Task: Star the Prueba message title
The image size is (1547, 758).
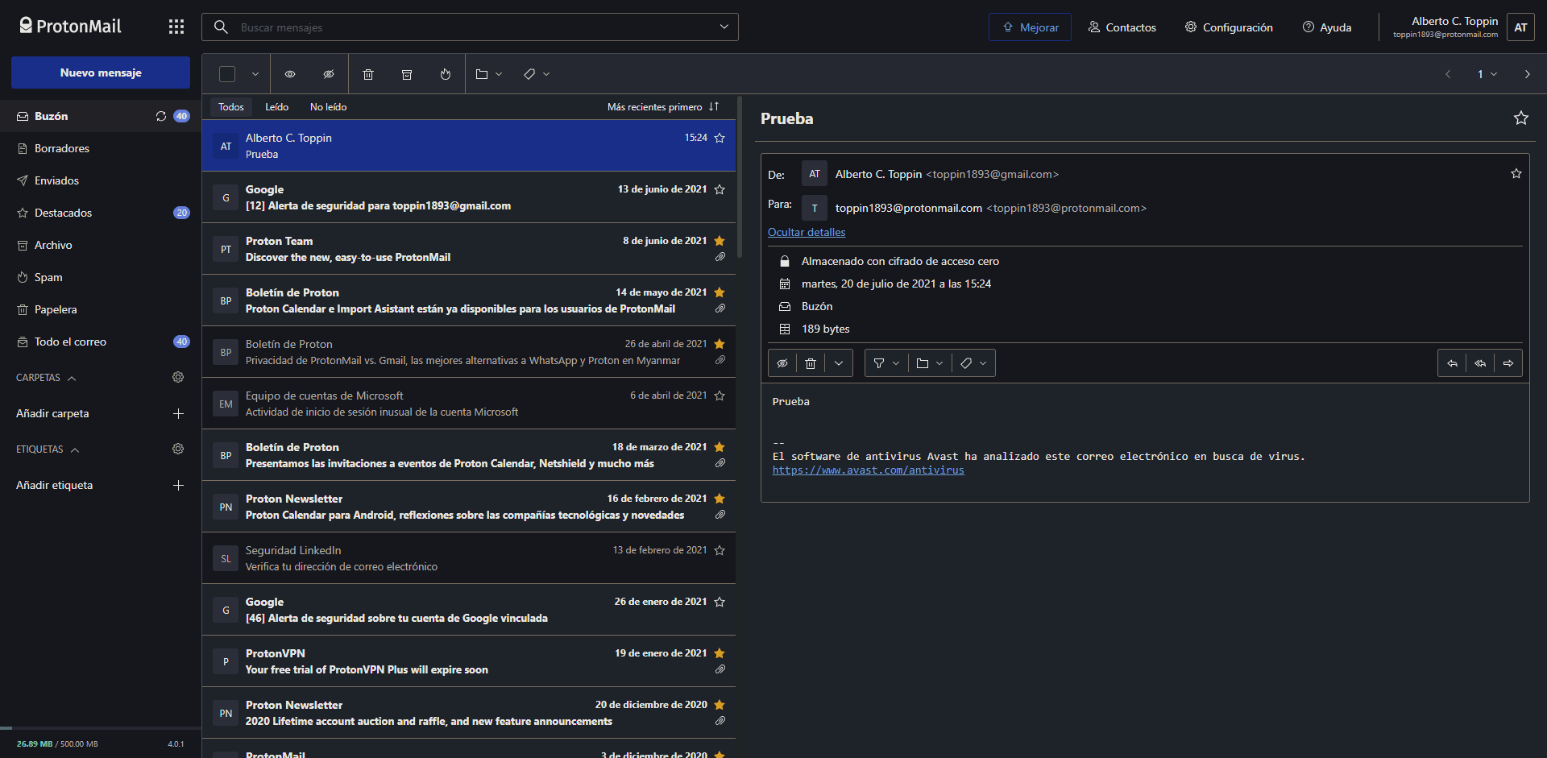Action: pos(1520,118)
